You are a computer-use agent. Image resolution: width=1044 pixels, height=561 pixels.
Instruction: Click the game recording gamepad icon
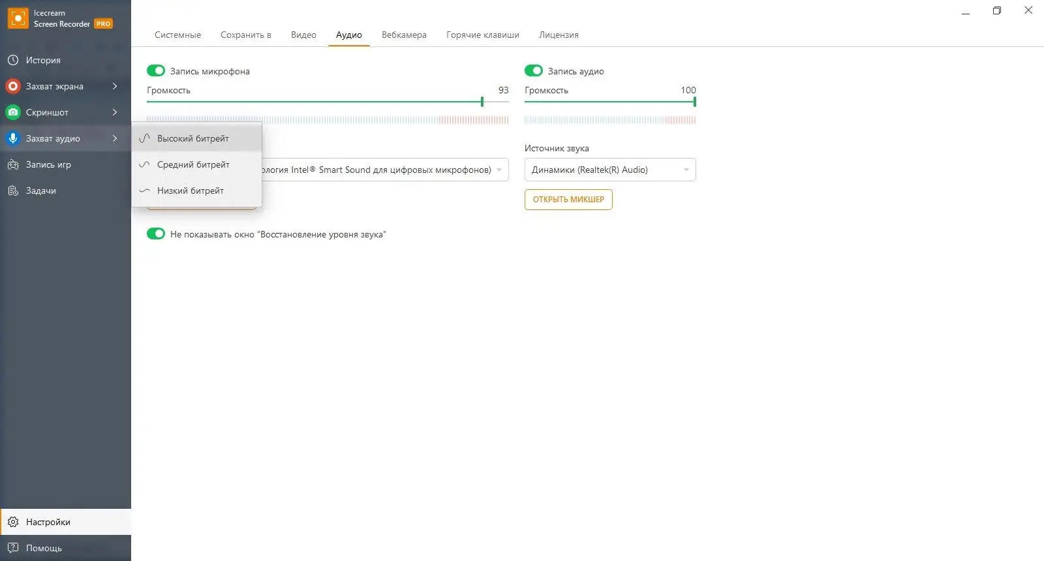click(12, 164)
